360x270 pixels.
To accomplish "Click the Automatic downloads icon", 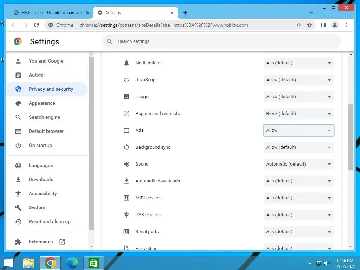I will (127, 181).
